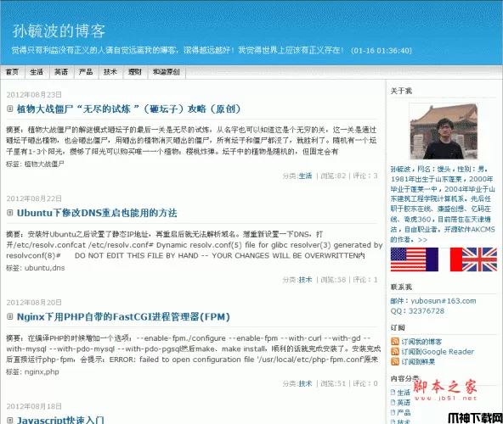Click the 浏览:82 view count

333,176
